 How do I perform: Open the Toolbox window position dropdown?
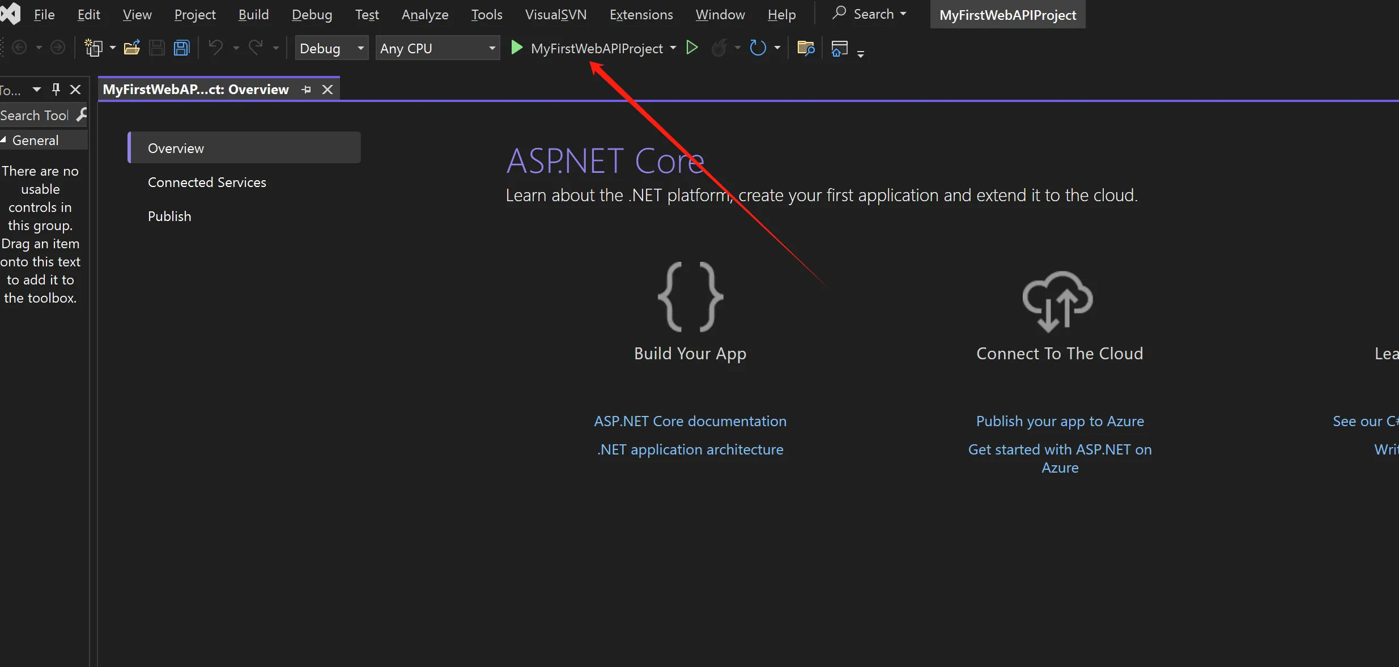(37, 89)
